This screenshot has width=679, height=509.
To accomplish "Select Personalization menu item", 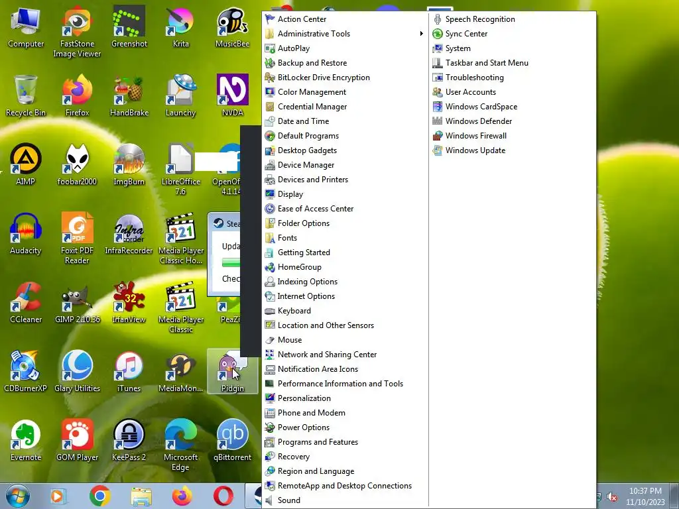I will [x=345, y=398].
